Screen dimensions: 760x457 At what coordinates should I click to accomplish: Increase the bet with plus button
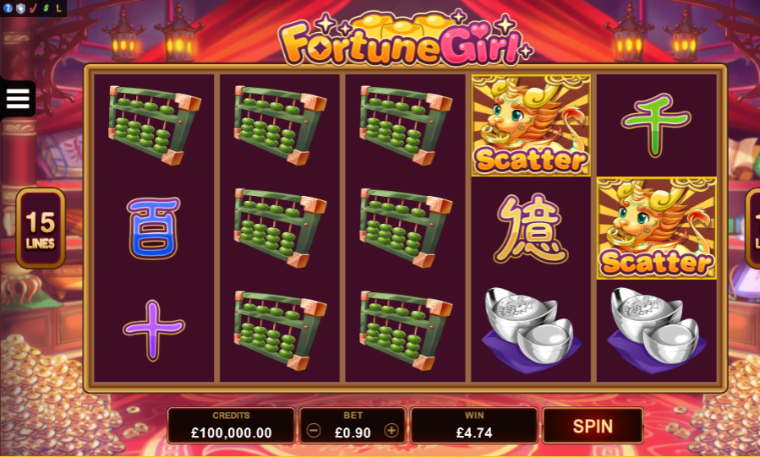391,430
